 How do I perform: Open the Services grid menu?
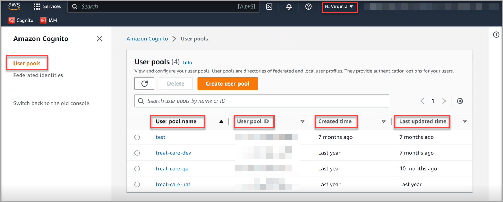[x=47, y=6]
